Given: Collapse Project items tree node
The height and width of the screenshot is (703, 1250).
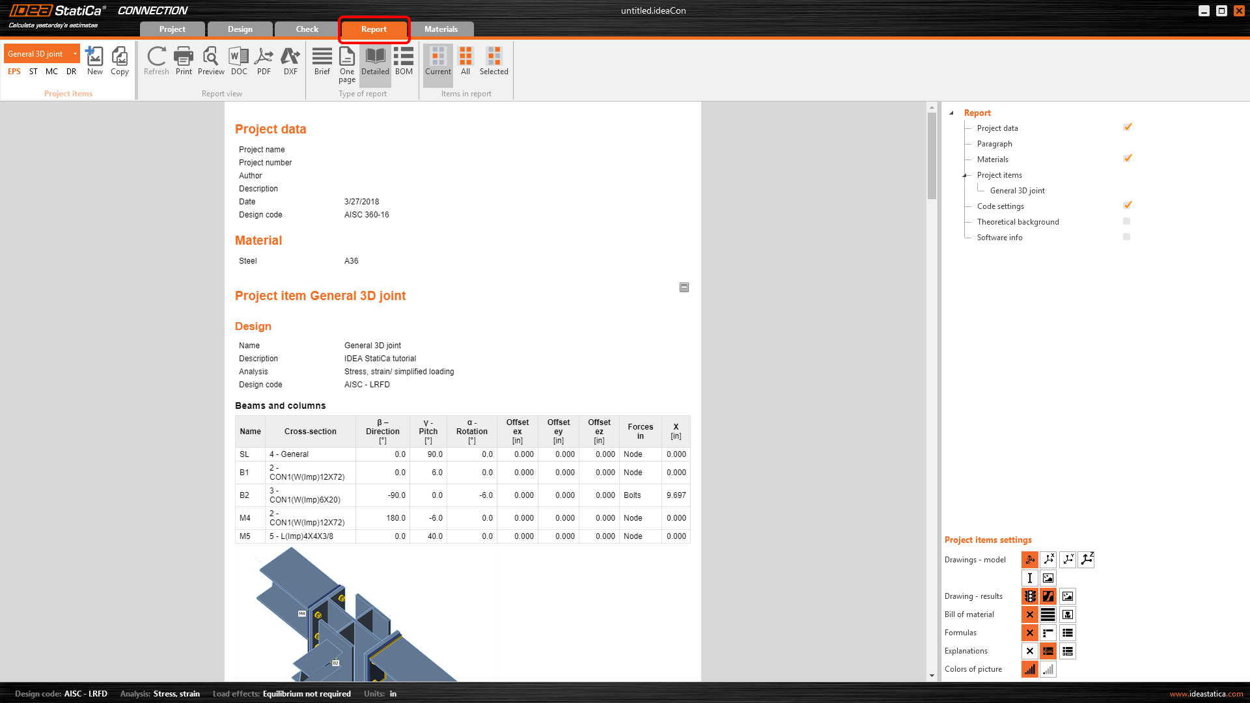Looking at the screenshot, I should (x=964, y=175).
